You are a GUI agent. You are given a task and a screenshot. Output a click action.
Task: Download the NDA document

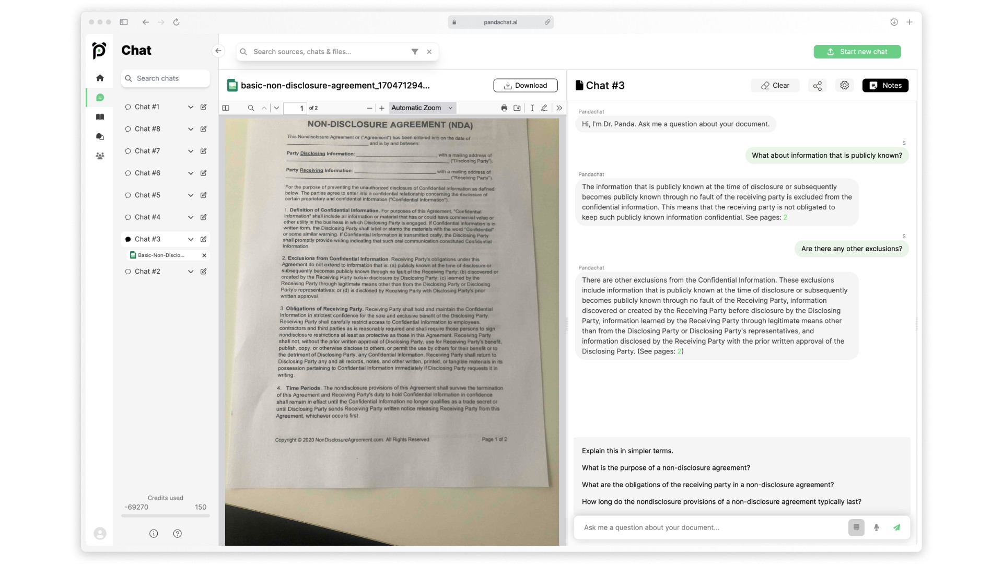click(526, 86)
